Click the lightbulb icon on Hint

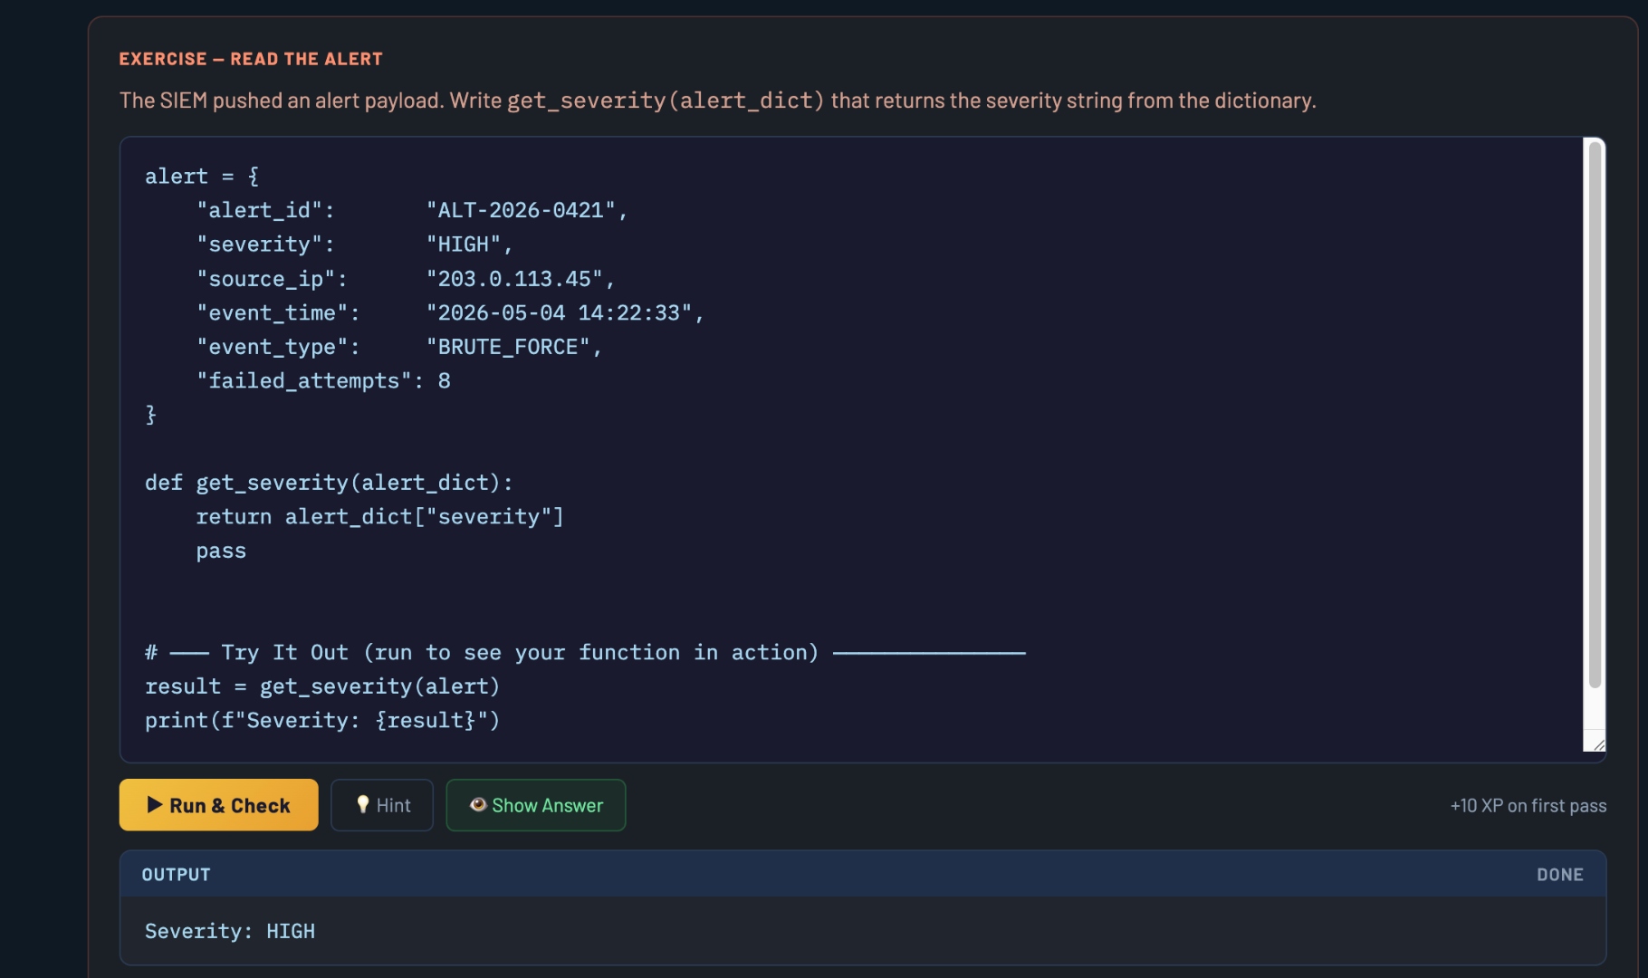(x=363, y=804)
